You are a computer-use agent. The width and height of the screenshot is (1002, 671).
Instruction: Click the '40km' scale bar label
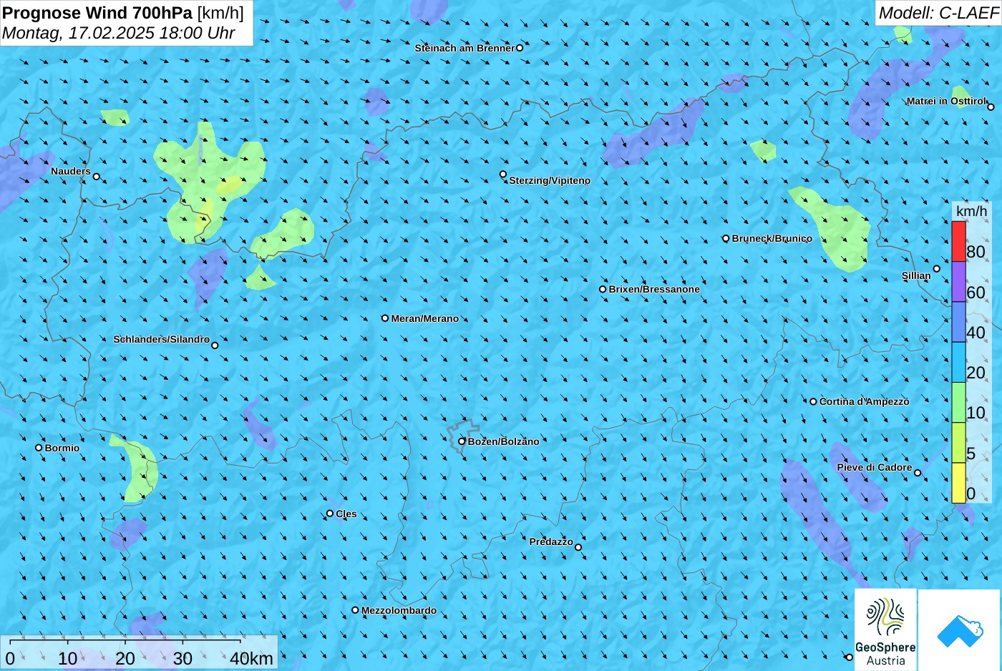coord(251,658)
